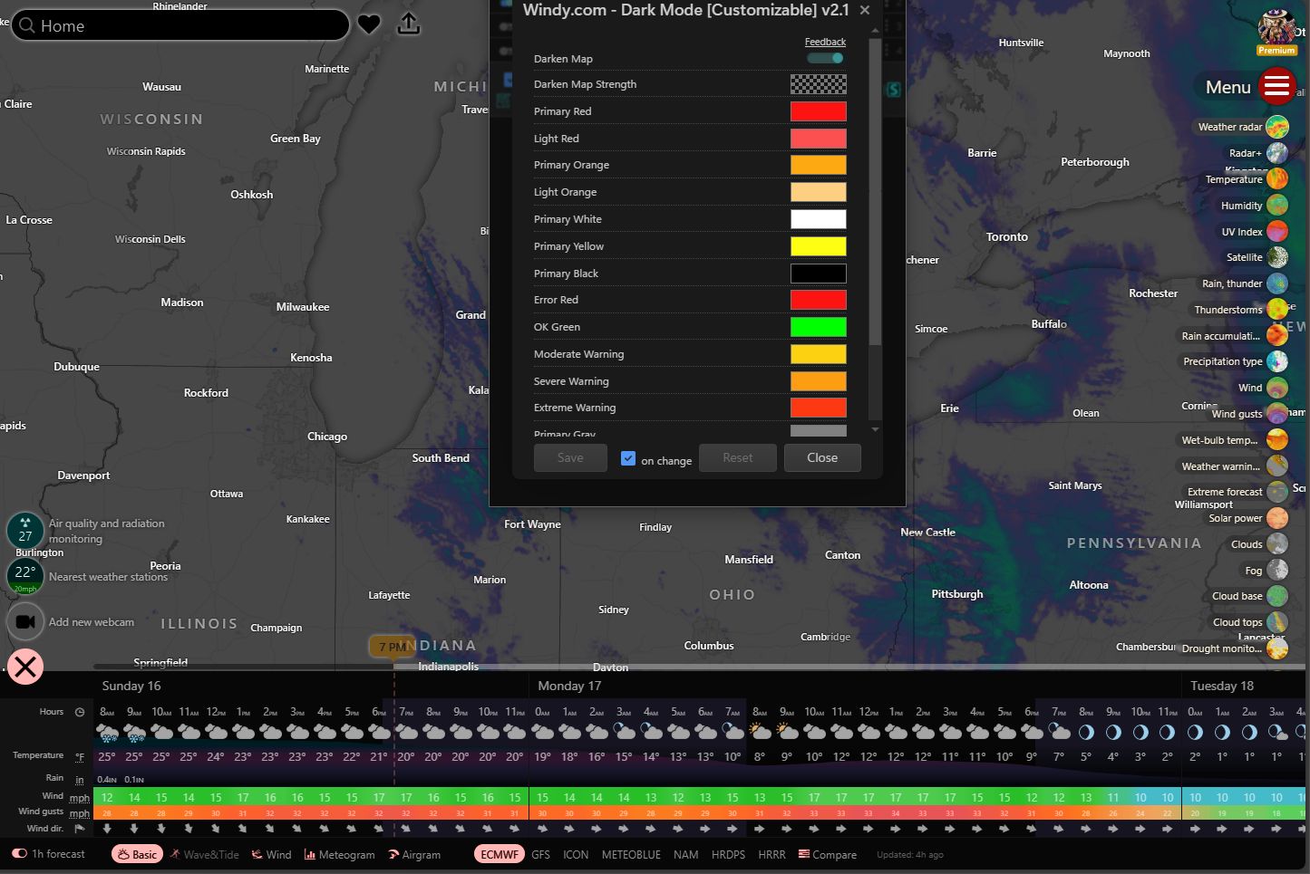This screenshot has height=874, width=1310.
Task: Select the HRRR model
Action: [771, 854]
